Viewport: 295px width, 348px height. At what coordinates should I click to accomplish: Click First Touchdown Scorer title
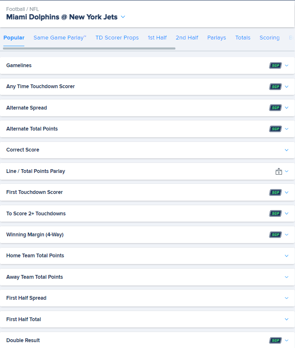pyautogui.click(x=34, y=192)
